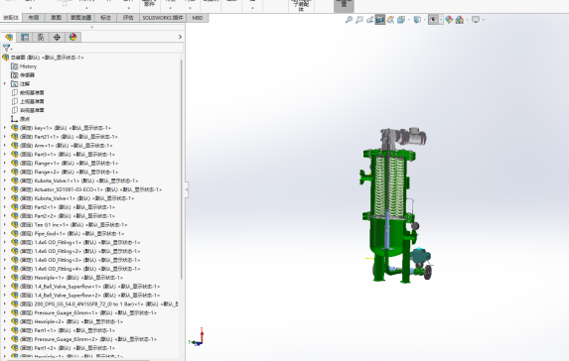The image size is (569, 361).
Task: Go back to the Previous View
Action: [369, 20]
